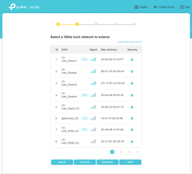Click the tp-link logo in header
This screenshot has width=192, height=174.
(18, 7)
